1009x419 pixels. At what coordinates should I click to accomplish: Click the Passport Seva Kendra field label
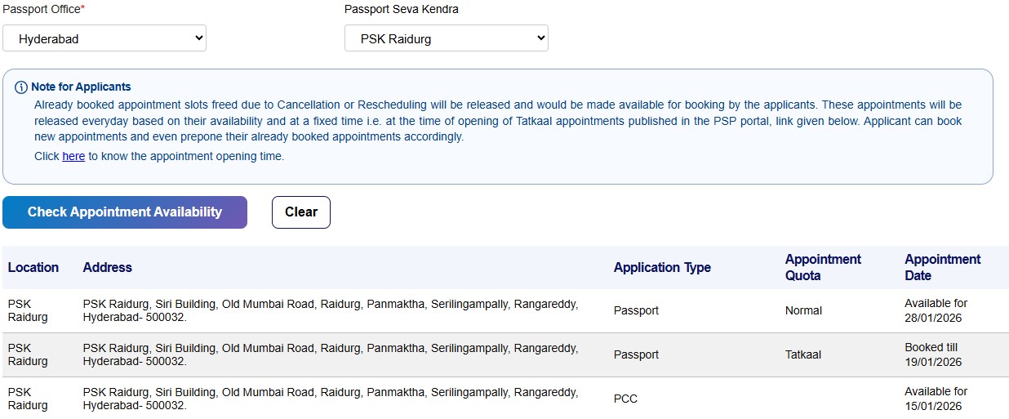[401, 9]
